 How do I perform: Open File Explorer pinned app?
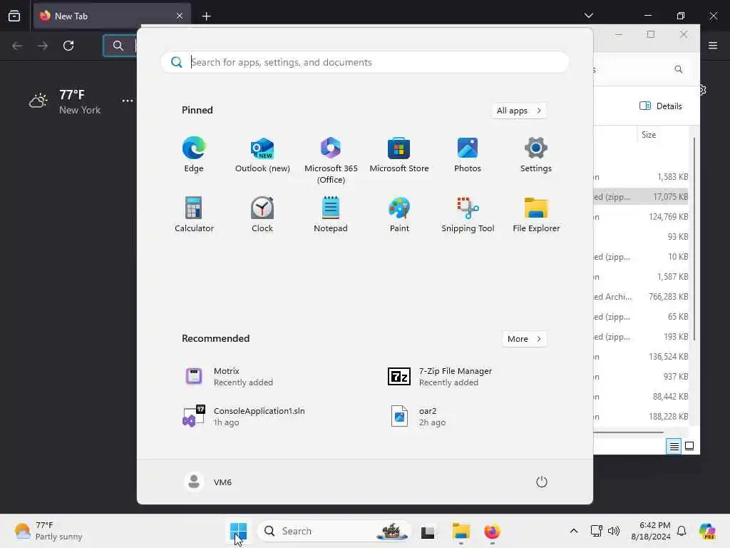pos(536,214)
